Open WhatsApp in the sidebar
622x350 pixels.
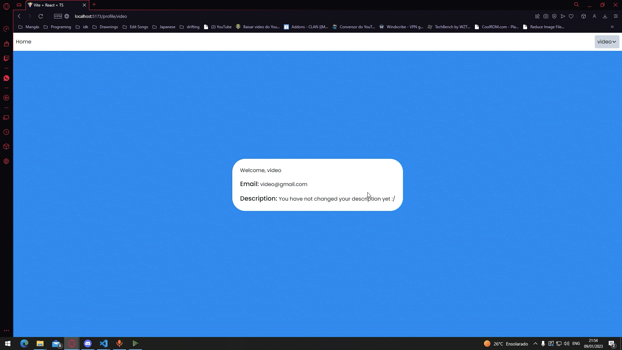point(6,78)
